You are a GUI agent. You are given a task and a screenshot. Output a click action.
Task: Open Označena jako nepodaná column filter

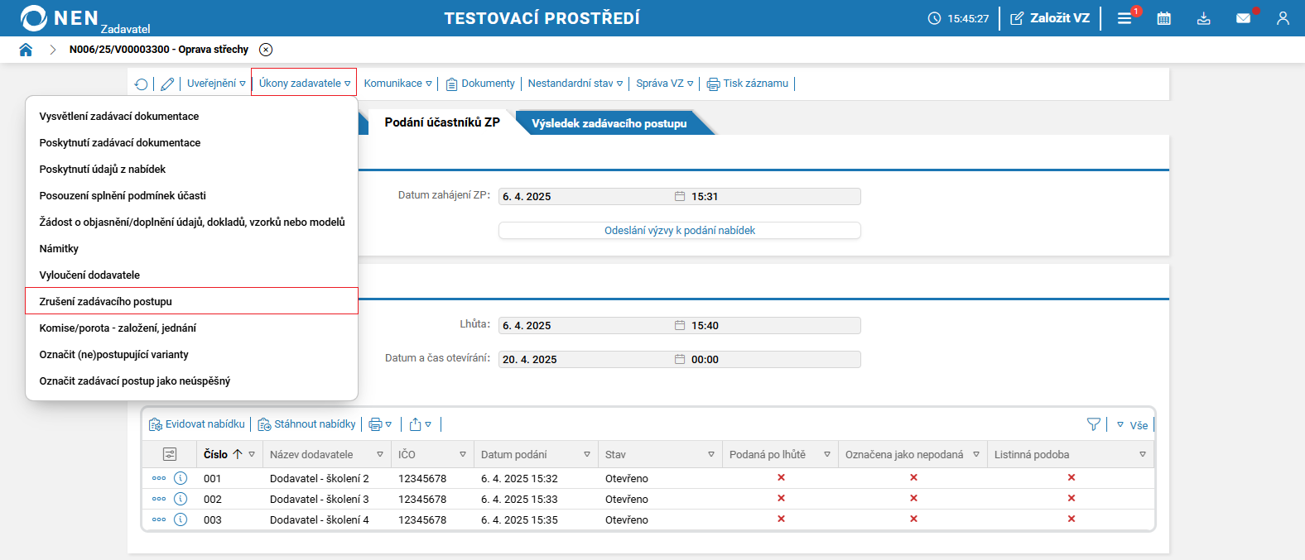[976, 455]
